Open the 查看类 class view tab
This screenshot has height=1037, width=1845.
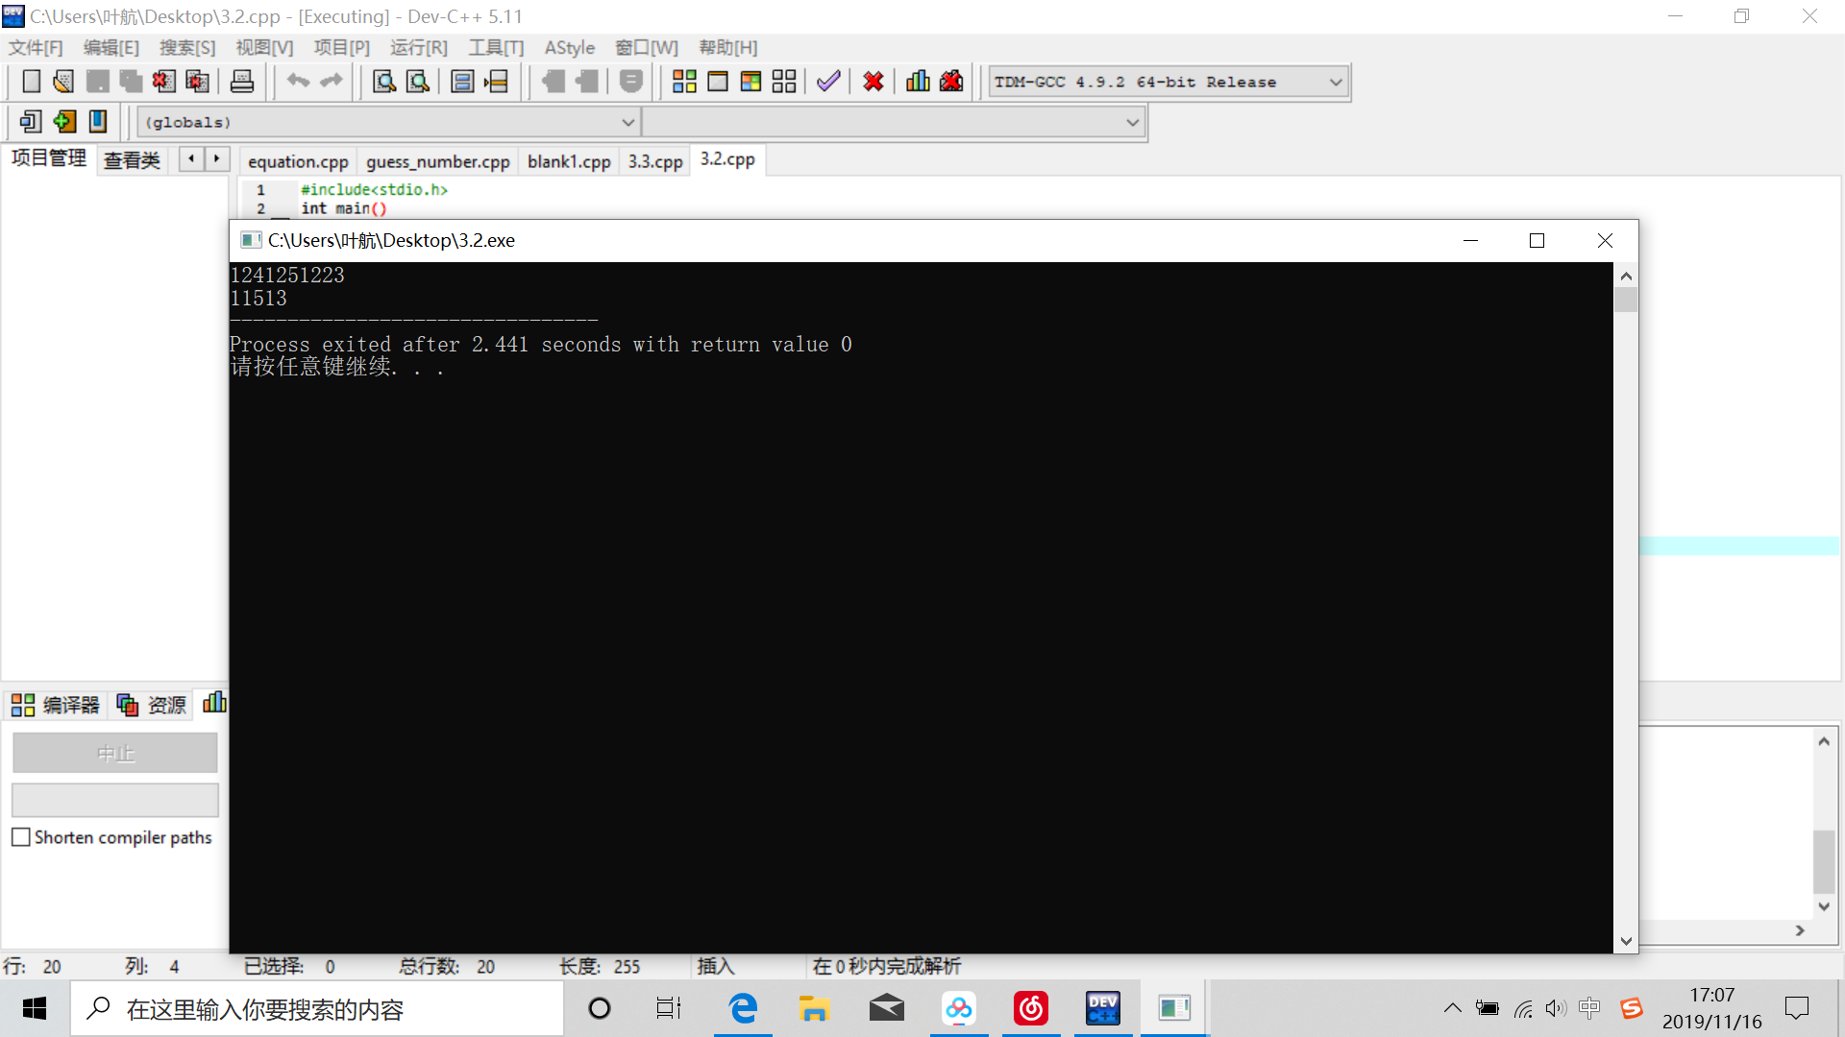[x=132, y=160]
